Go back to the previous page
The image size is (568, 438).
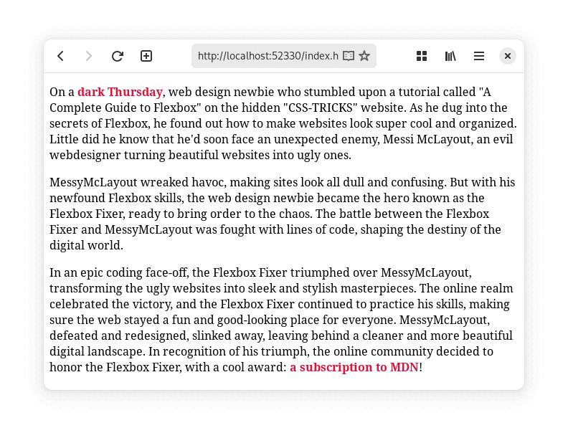tap(60, 56)
